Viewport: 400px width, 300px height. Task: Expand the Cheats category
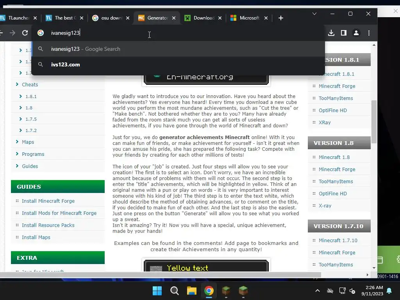point(30,84)
